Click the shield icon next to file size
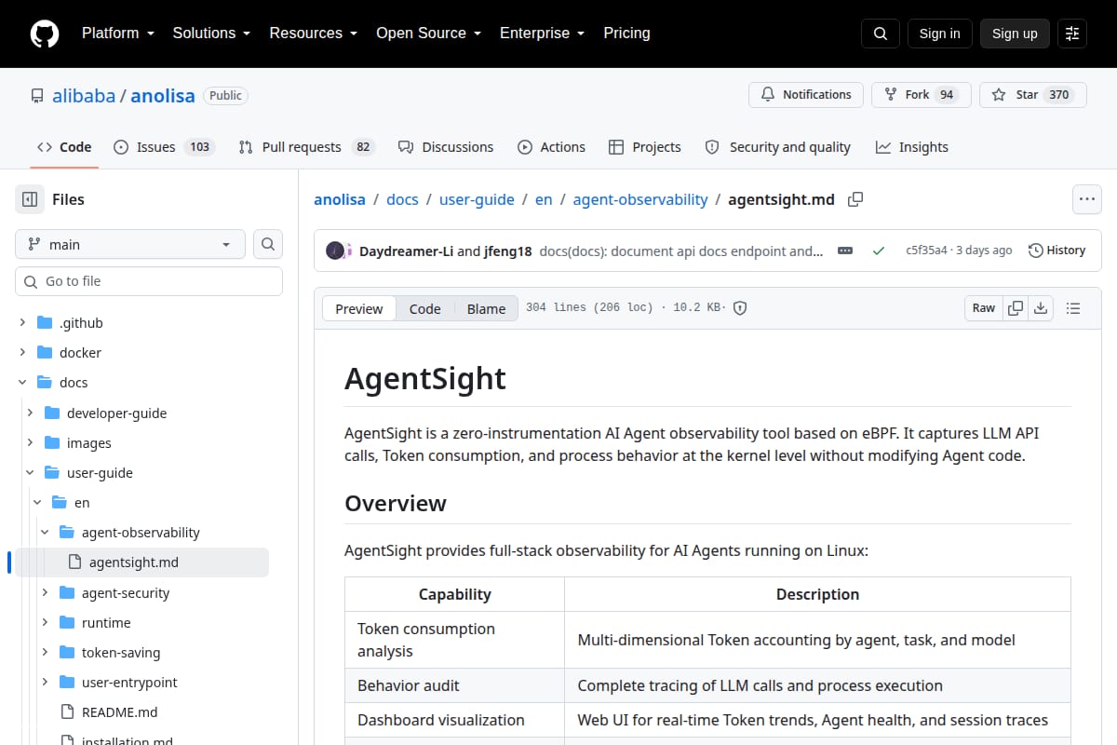Image resolution: width=1117 pixels, height=745 pixels. tap(740, 308)
